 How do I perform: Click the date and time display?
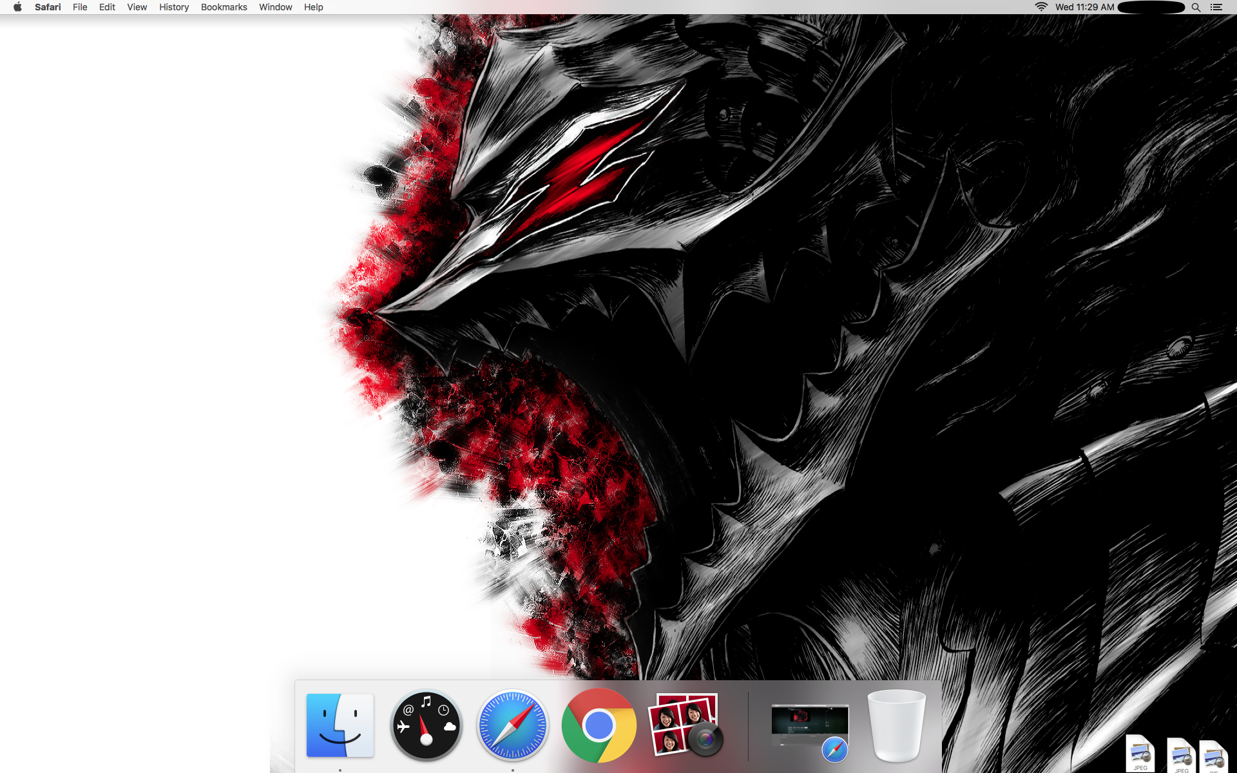[1084, 7]
